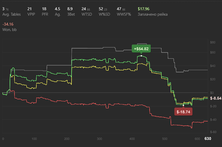Select the PFR stat showing 18
Screen dimensions: 222x147
point(44,9)
